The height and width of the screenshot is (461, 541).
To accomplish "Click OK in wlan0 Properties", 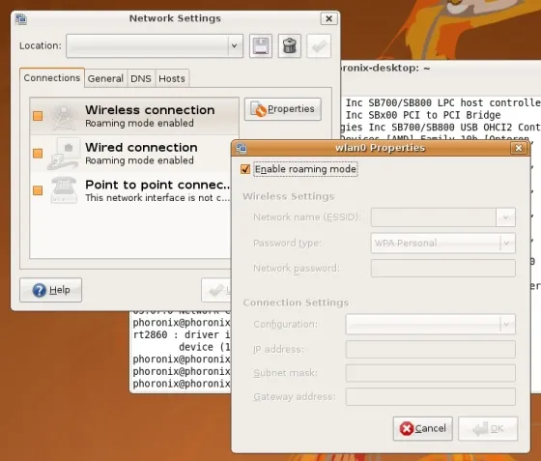I will 488,428.
